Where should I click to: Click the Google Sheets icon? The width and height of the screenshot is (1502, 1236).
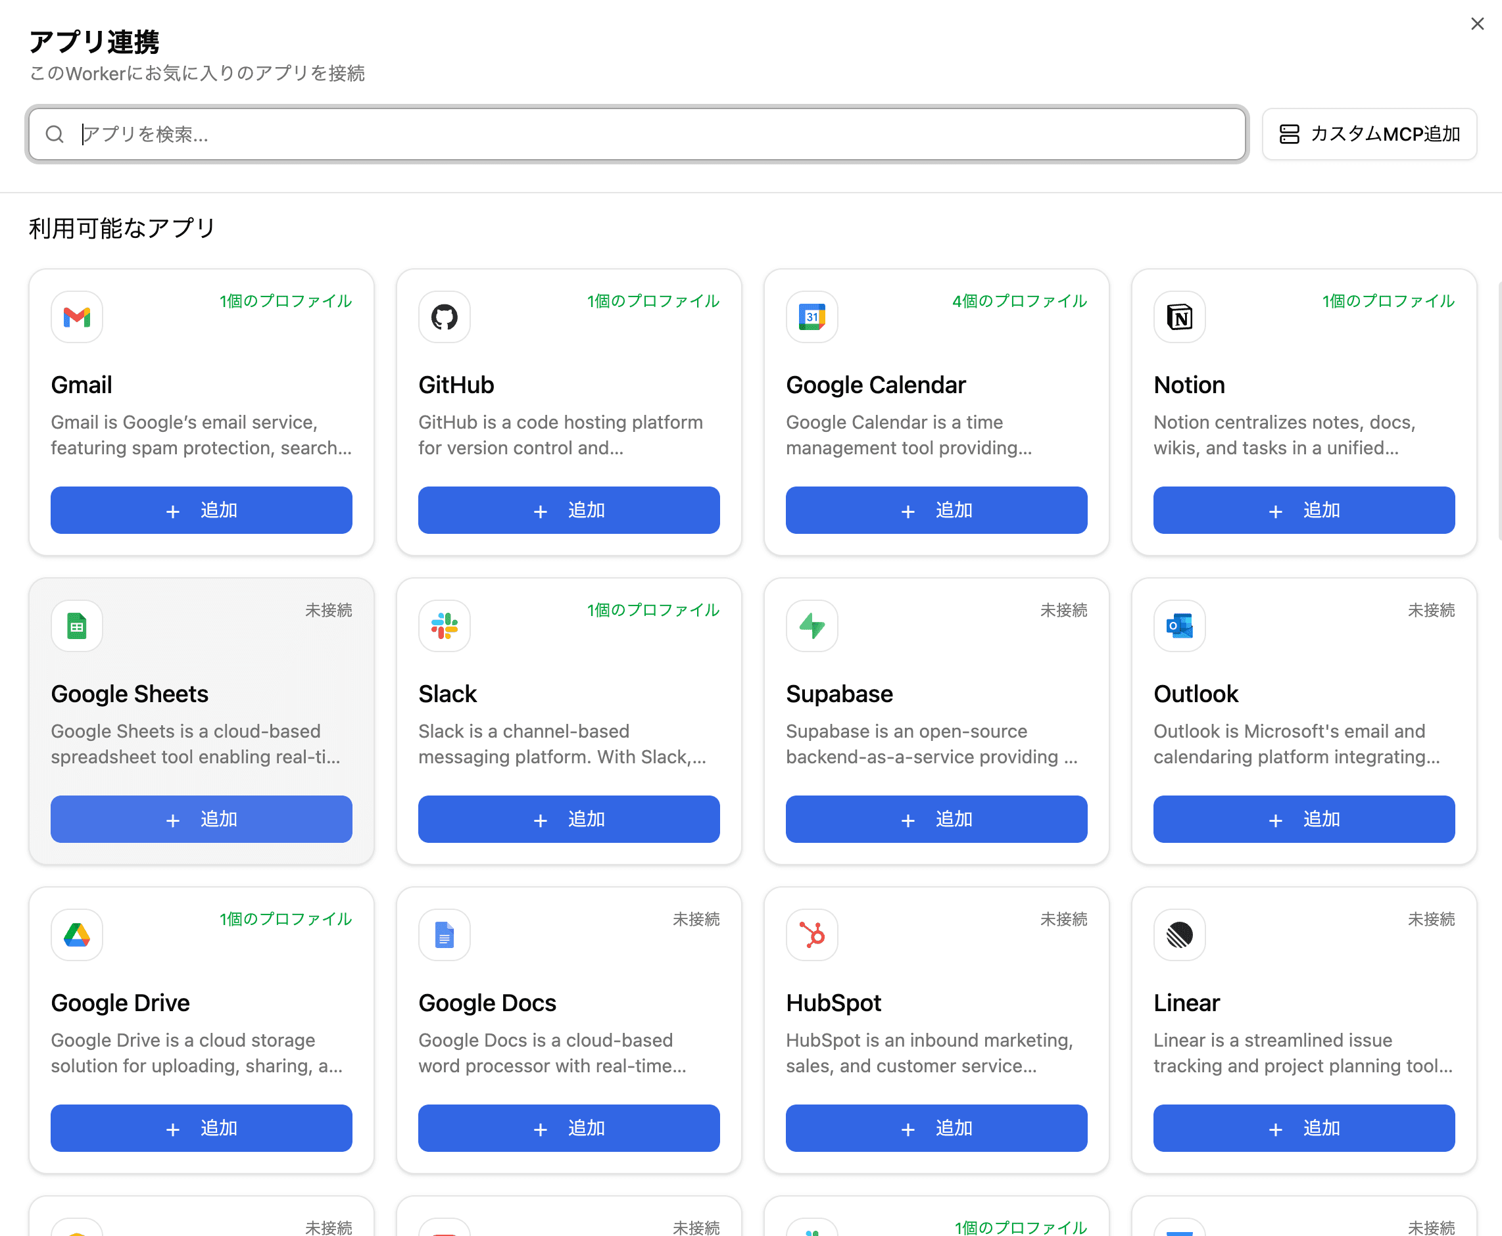click(76, 627)
